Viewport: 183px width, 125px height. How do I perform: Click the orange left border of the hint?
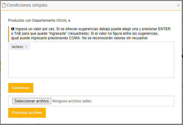9,34
